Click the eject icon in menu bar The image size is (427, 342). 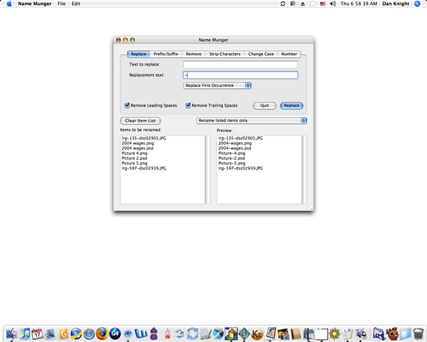tap(303, 4)
